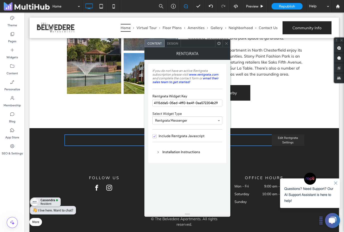
Task: Open the comments chat icon in top bar
Action: click(x=186, y=6)
